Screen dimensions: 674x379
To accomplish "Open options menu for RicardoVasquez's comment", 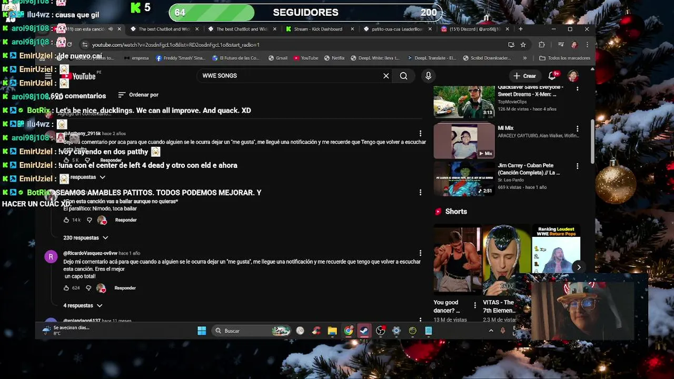I will coord(420,253).
